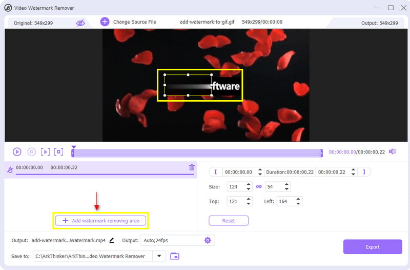Click the selection box top-left corner handle
Image resolution: width=410 pixels, height=270 pixels.
point(165,75)
